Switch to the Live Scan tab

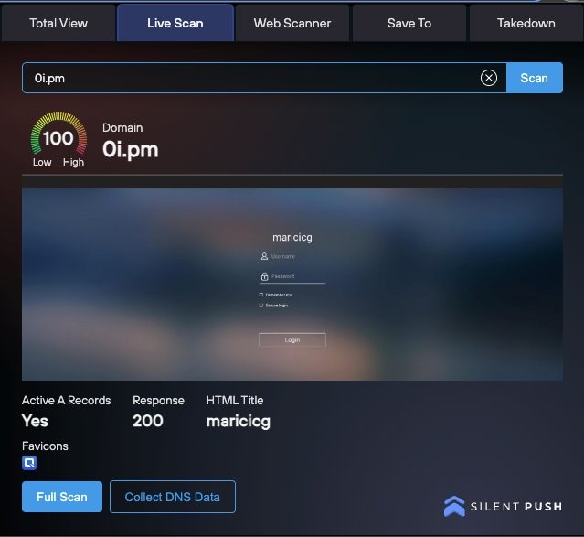point(175,23)
